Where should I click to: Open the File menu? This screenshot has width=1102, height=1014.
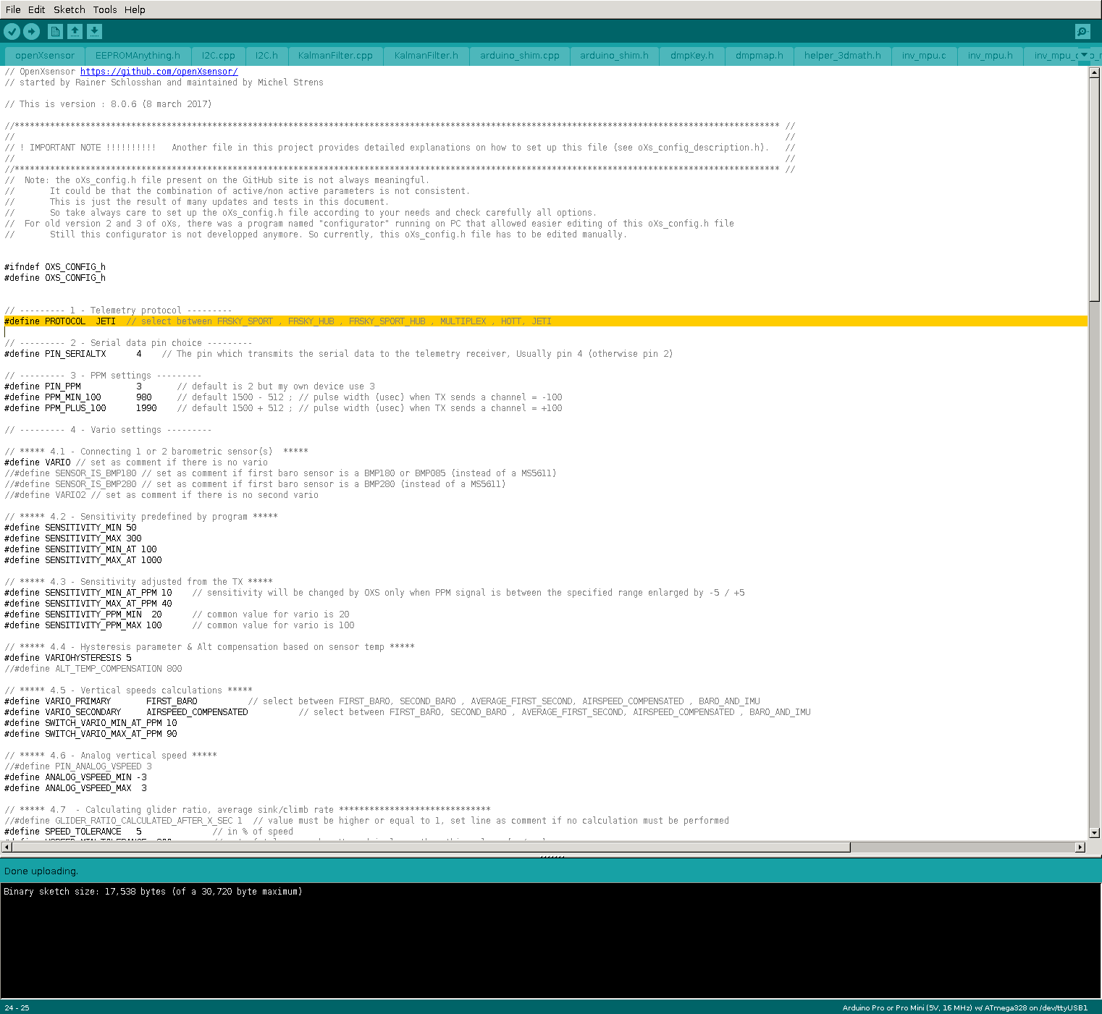13,9
